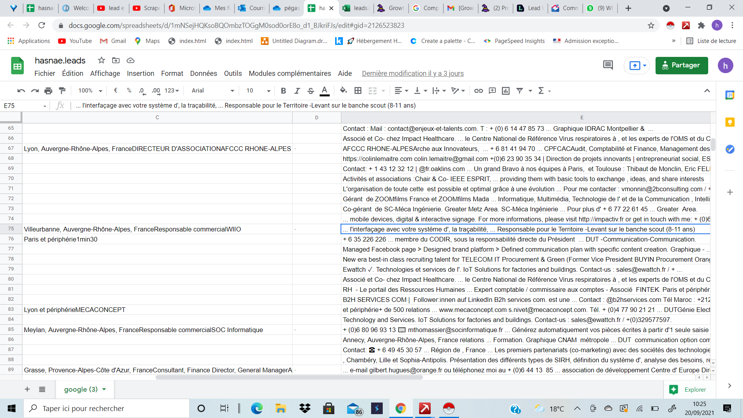Open the all sheets list icon
Screen dimensions: 743x418
[42, 389]
